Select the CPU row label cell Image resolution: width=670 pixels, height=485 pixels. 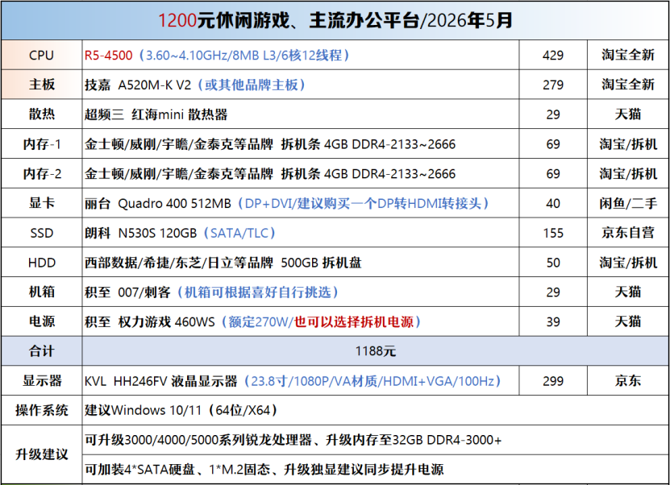(41, 55)
